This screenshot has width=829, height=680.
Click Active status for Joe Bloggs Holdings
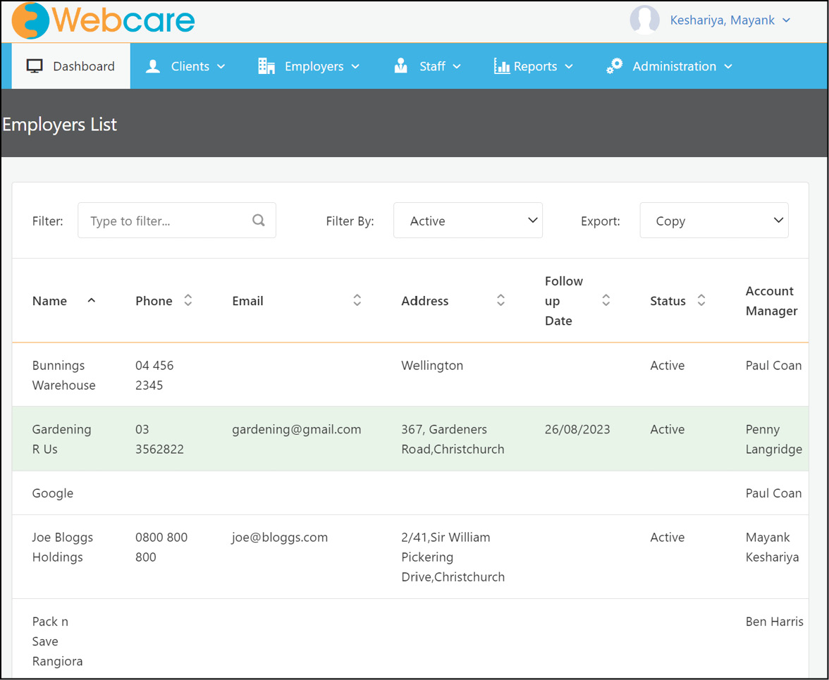click(x=667, y=538)
